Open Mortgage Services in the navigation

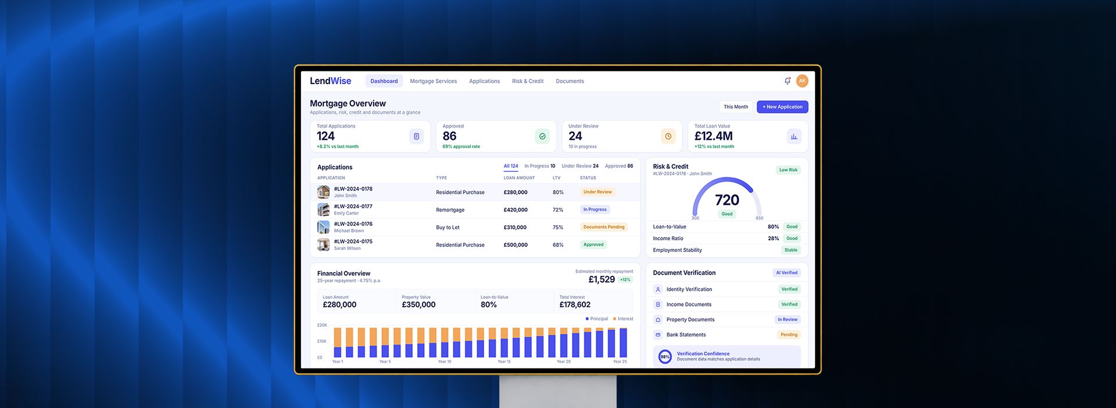point(434,81)
